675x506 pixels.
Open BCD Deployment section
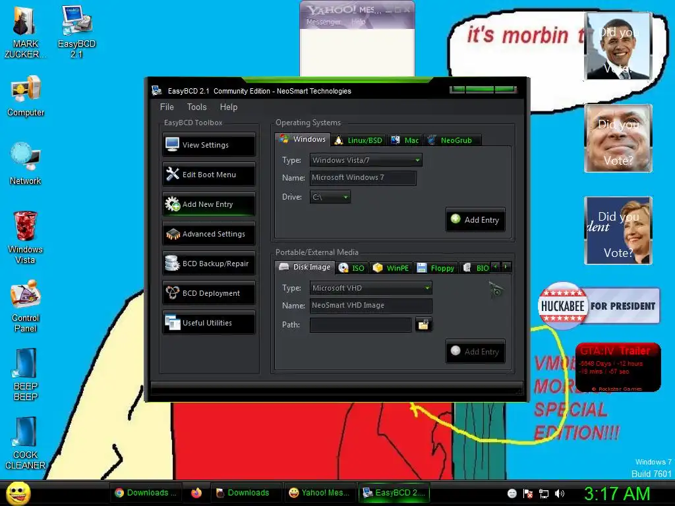(209, 293)
